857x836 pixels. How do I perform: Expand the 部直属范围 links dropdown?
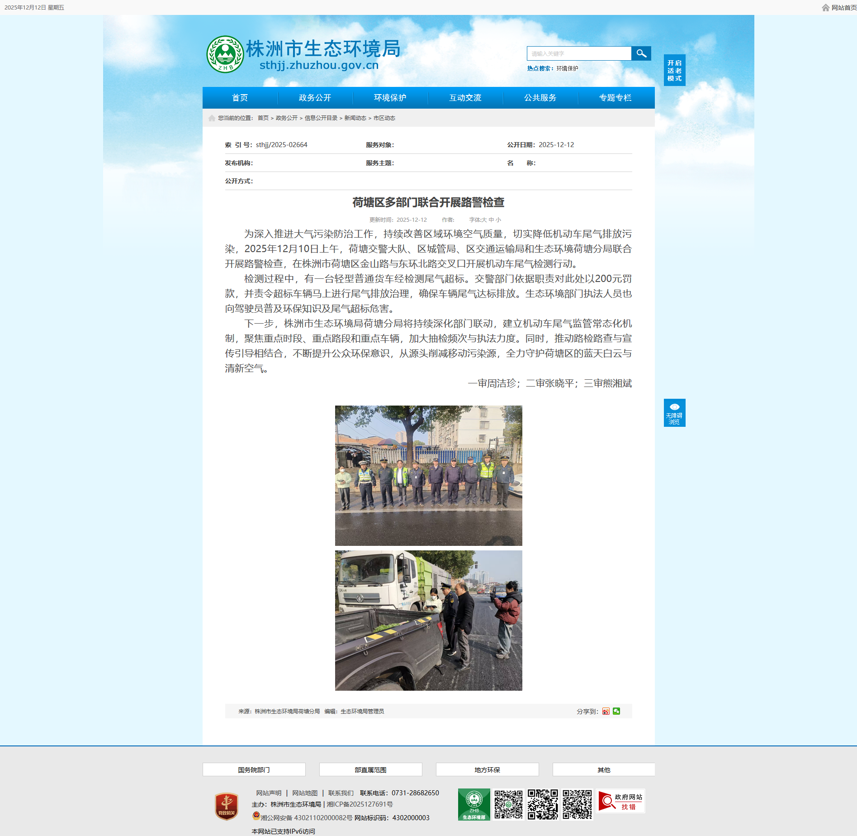pyautogui.click(x=370, y=770)
